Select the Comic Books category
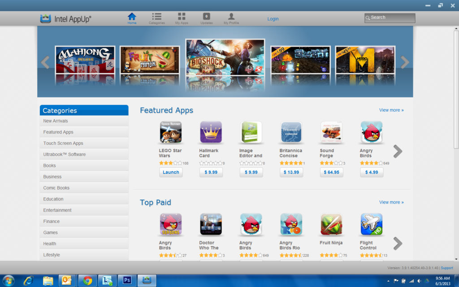 tap(84, 188)
